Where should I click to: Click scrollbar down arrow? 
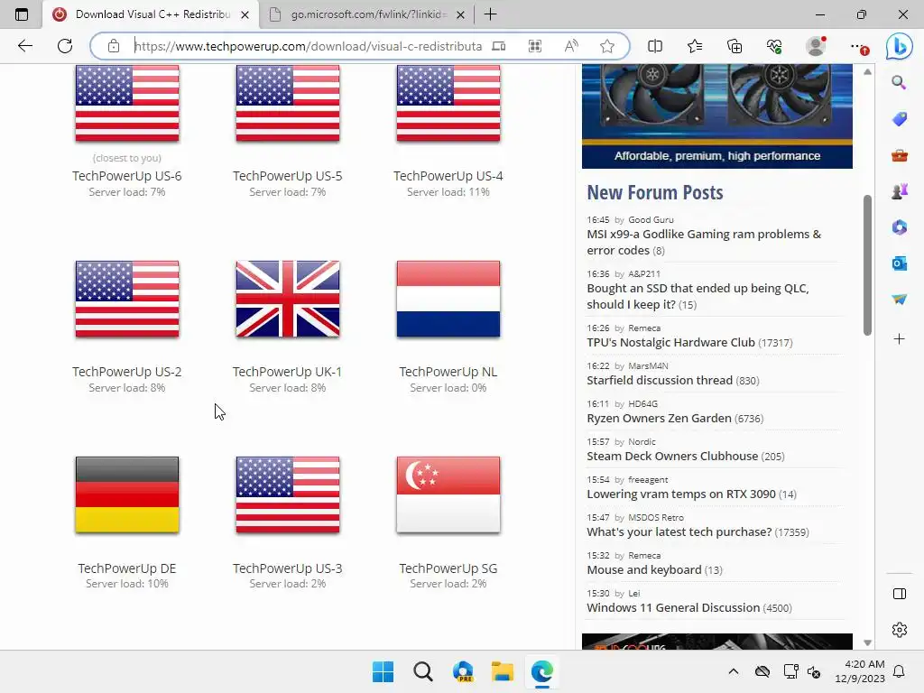coord(867,642)
